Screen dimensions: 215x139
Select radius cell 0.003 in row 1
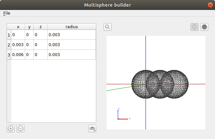pos(71,35)
